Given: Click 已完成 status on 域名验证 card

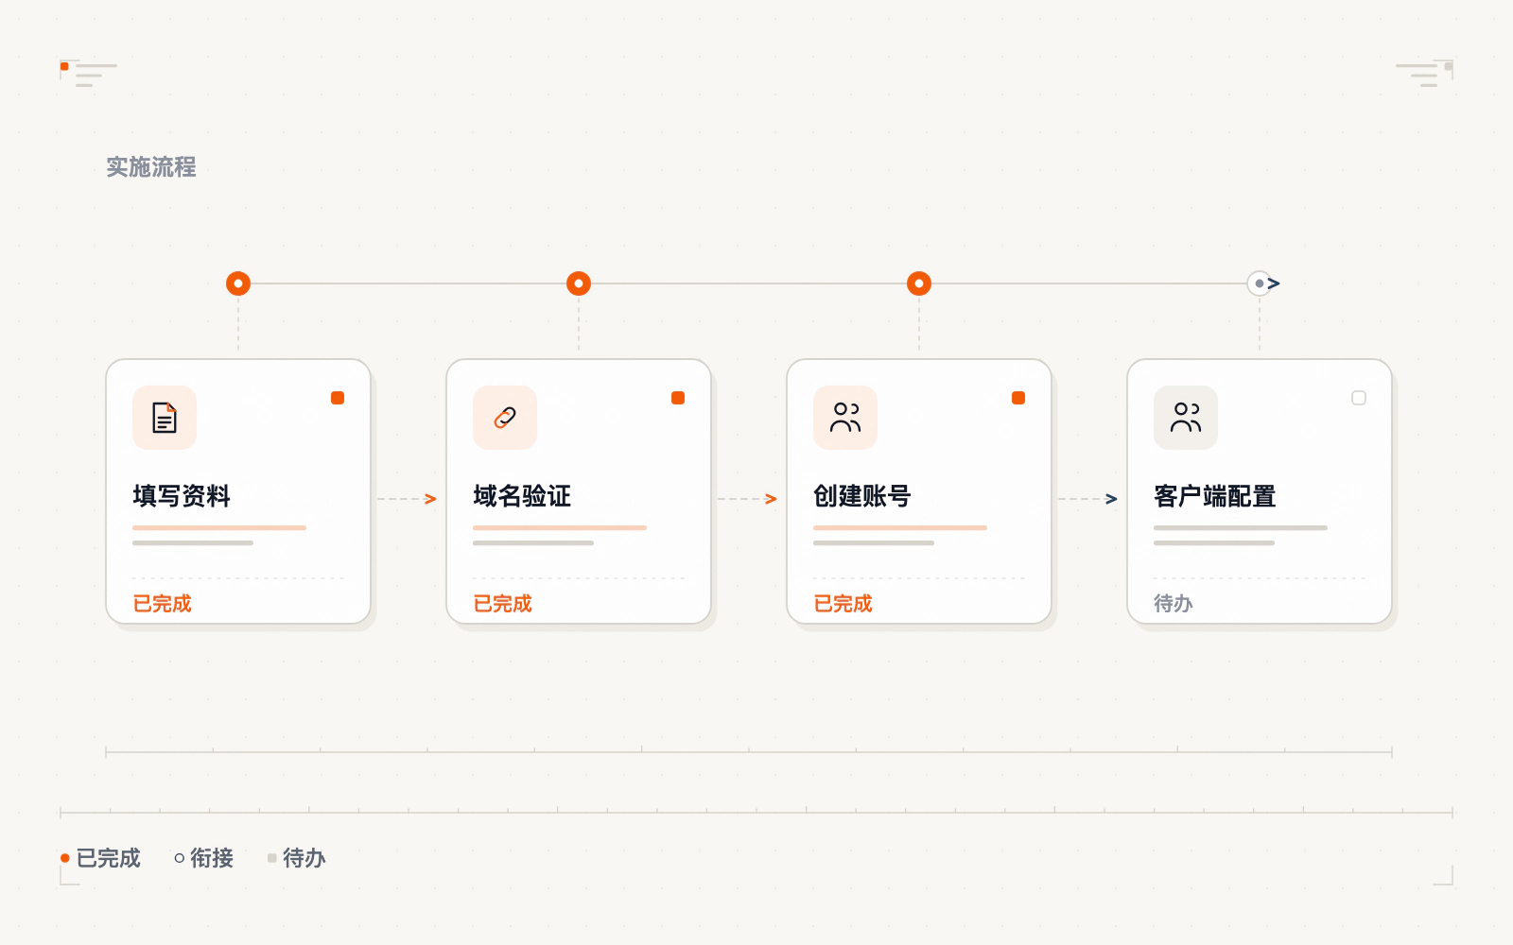Looking at the screenshot, I should (x=502, y=604).
